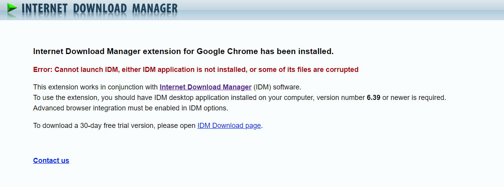Click the (IDM) software text
Viewport: 504px width, 187px height.
coord(277,87)
